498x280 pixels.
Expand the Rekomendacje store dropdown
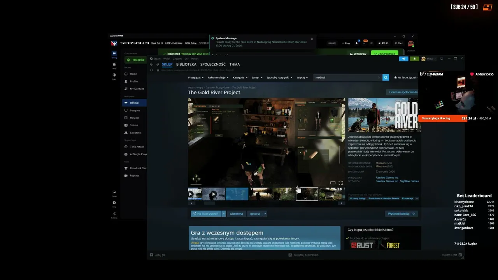click(219, 77)
